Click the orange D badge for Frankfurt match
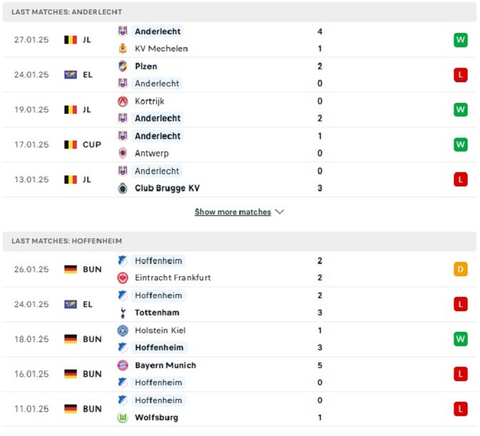Screen dimensions: 480x436 pyautogui.click(x=460, y=269)
